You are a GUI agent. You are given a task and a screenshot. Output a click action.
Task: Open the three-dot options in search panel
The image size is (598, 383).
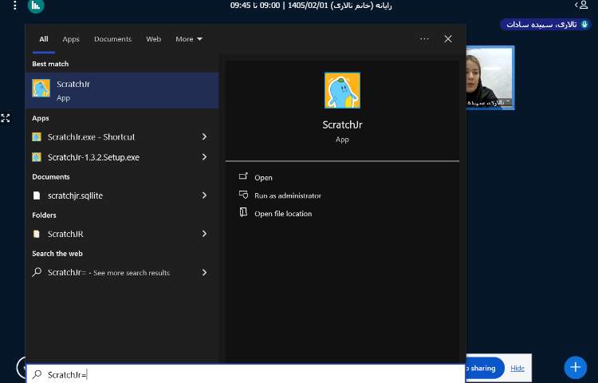[424, 39]
